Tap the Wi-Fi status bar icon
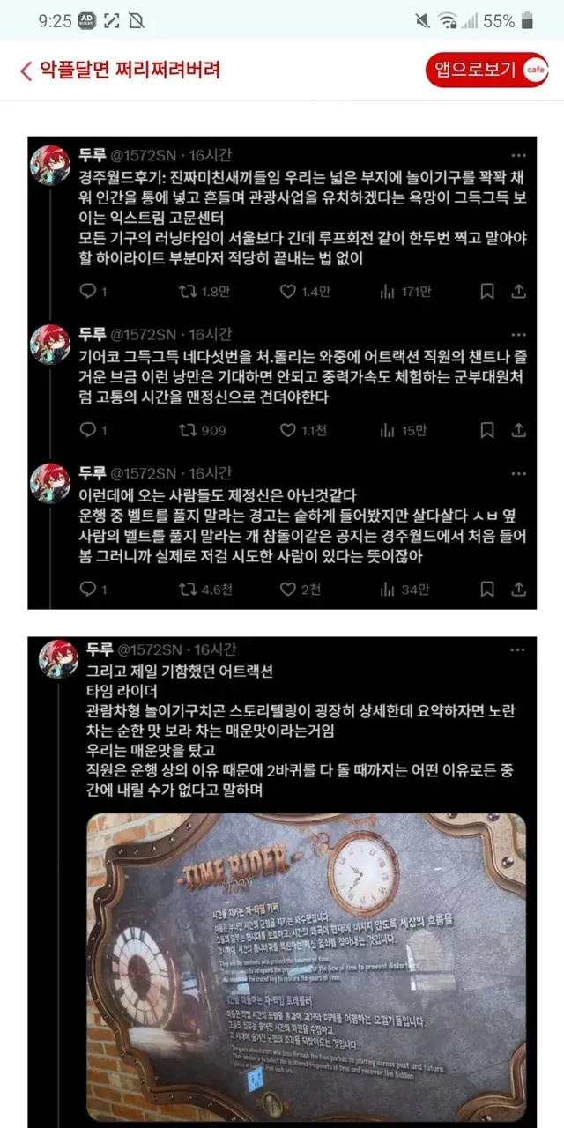This screenshot has width=564, height=1128. coord(447,21)
